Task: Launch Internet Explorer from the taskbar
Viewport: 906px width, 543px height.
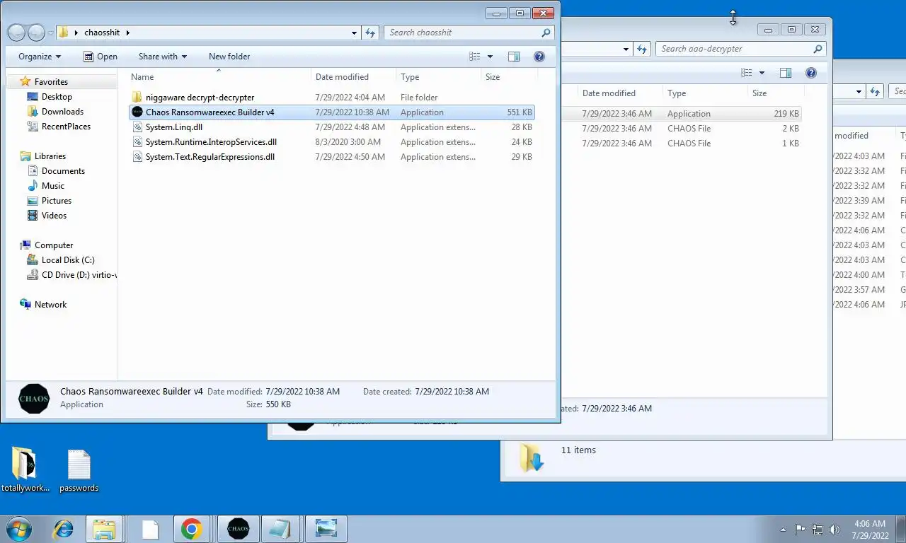Action: pos(63,529)
